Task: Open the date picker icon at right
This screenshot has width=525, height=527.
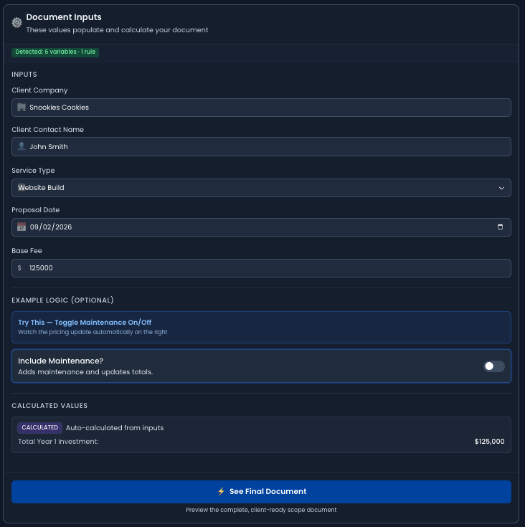Action: [x=500, y=227]
